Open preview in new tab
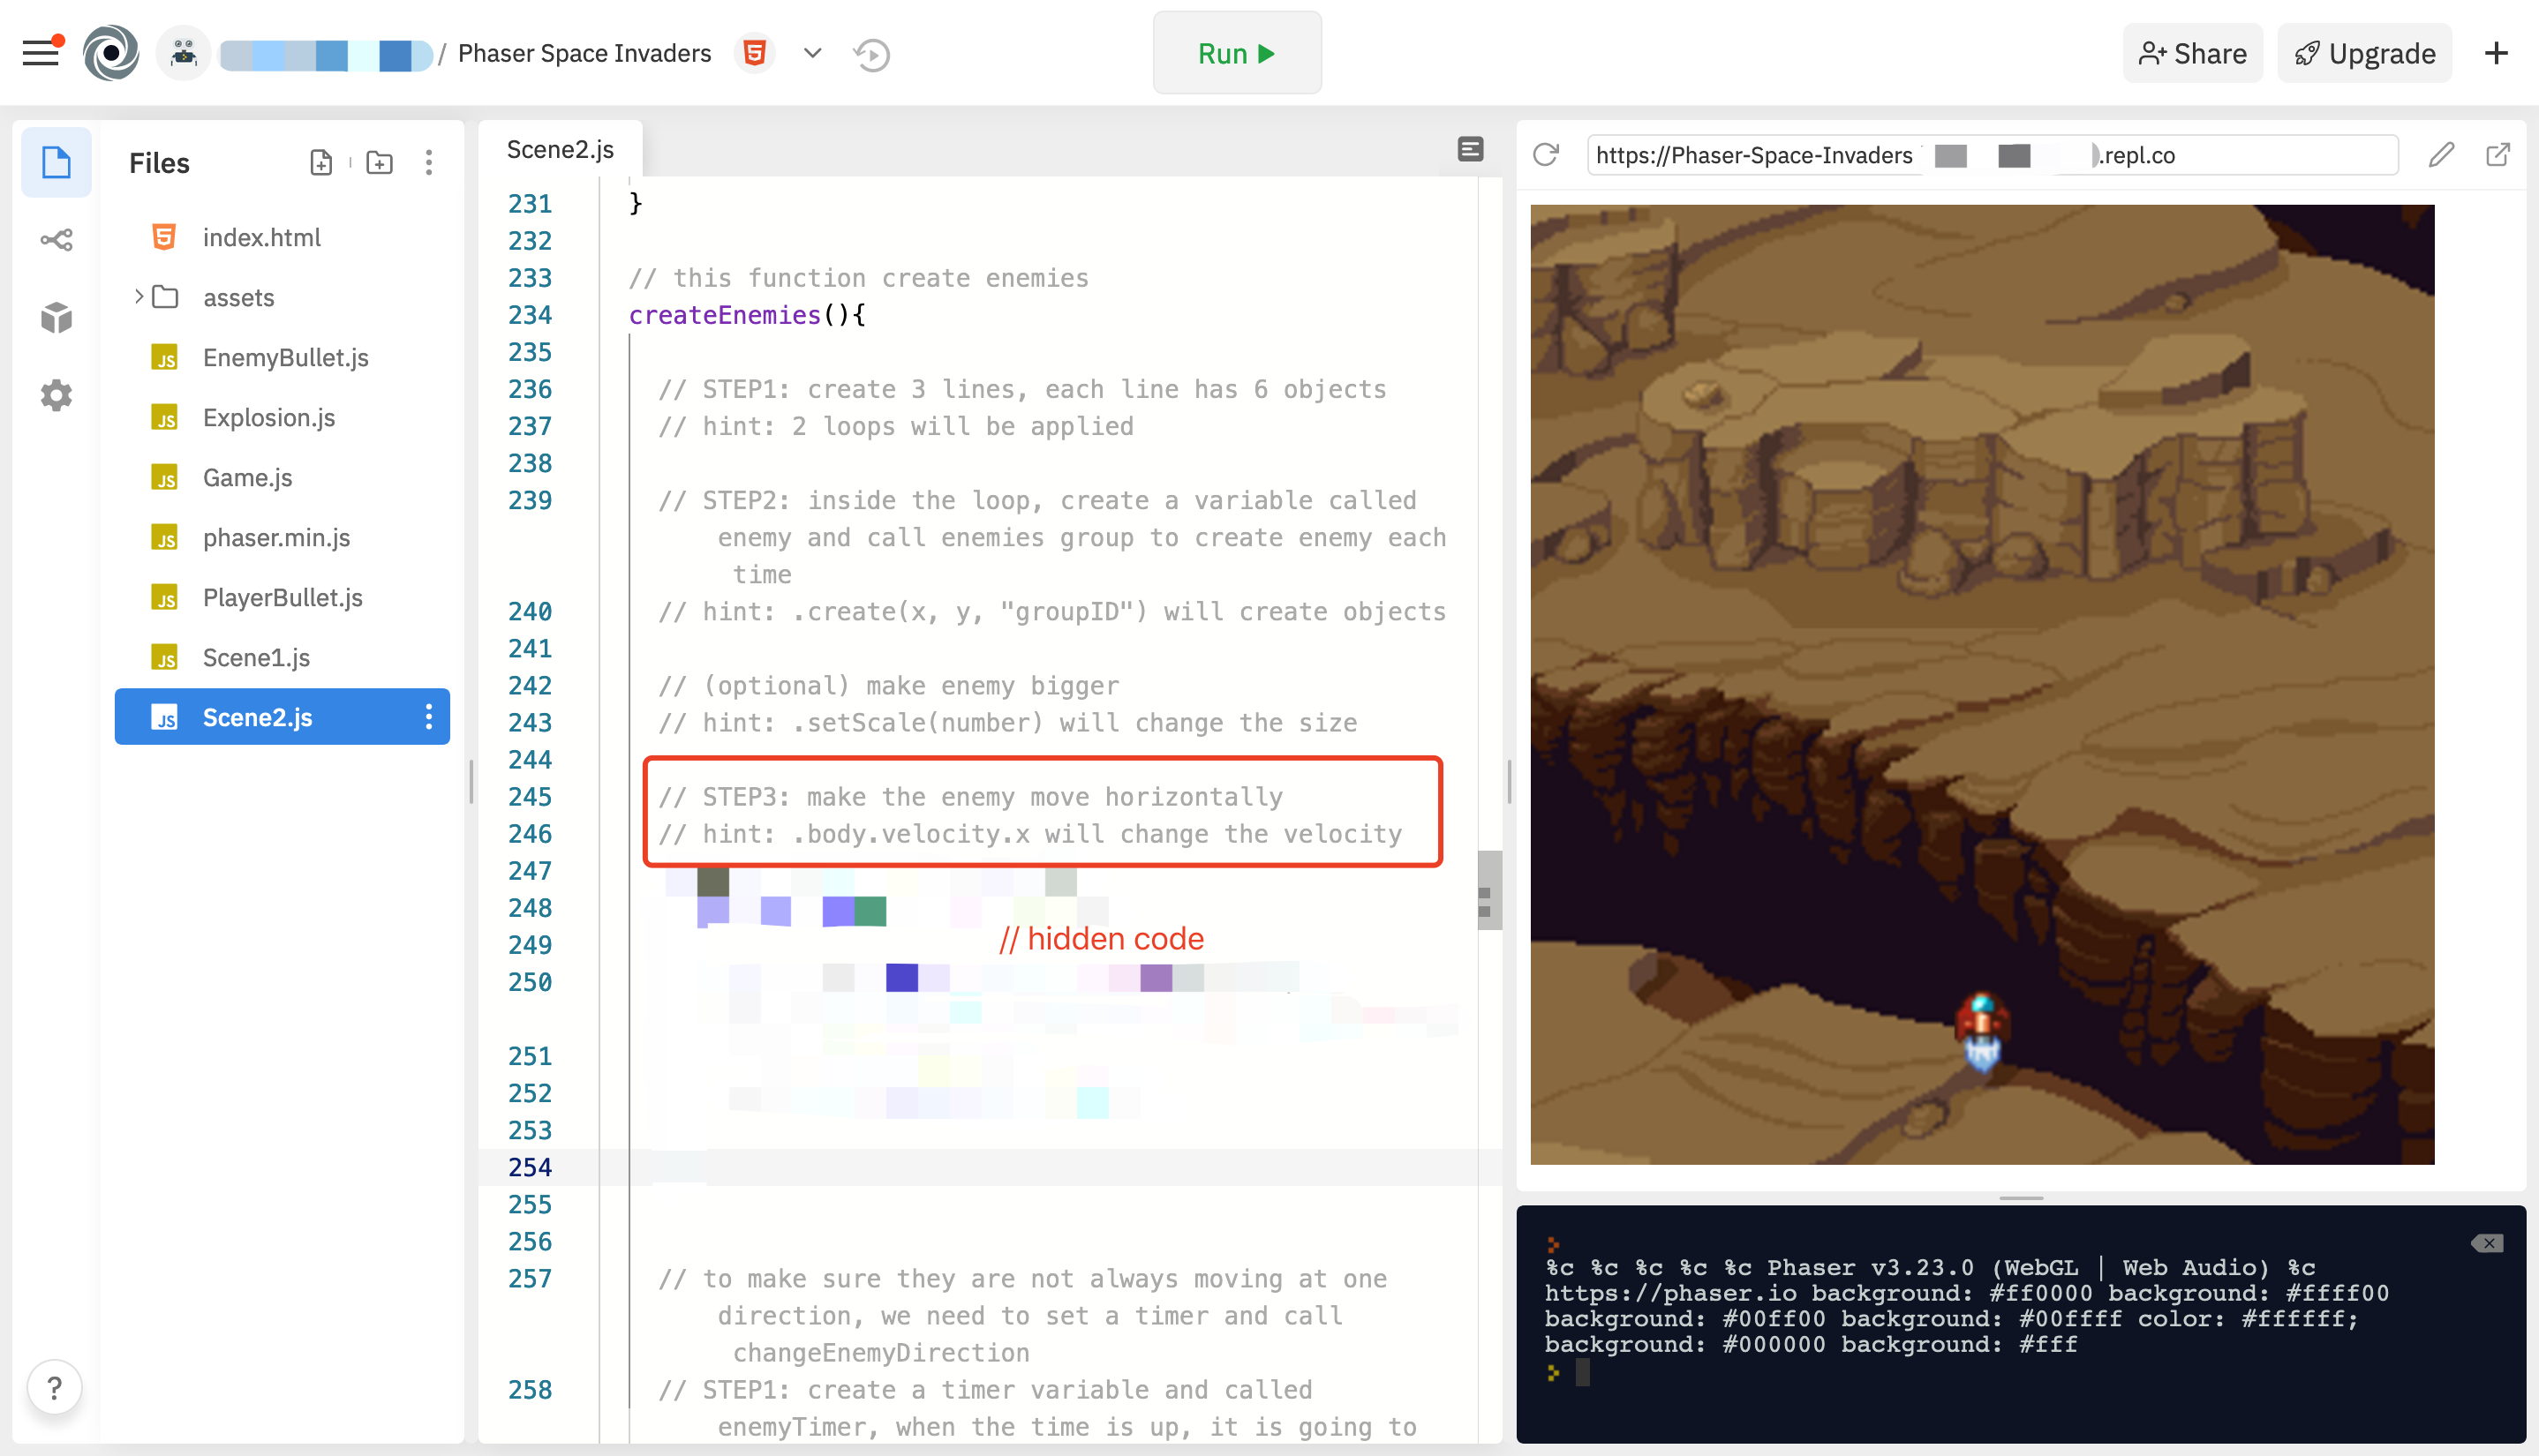 pyautogui.click(x=2497, y=155)
